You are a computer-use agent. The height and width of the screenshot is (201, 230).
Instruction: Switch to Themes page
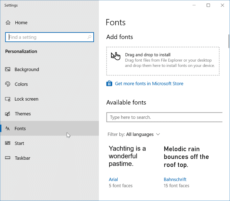tap(49, 114)
